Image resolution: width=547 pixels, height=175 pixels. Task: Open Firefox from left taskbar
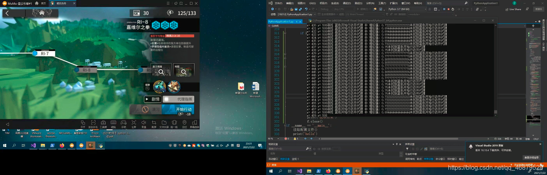[62, 145]
